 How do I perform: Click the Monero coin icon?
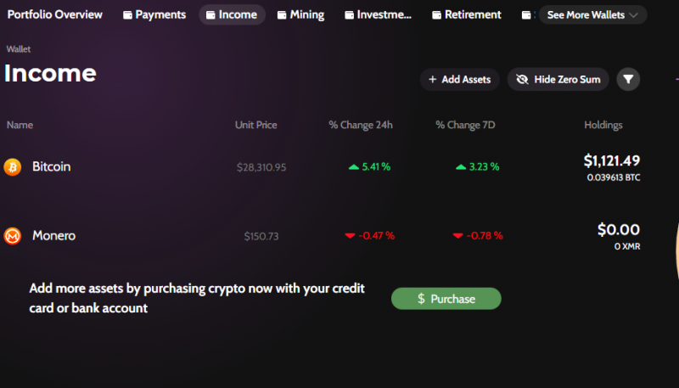pos(13,236)
